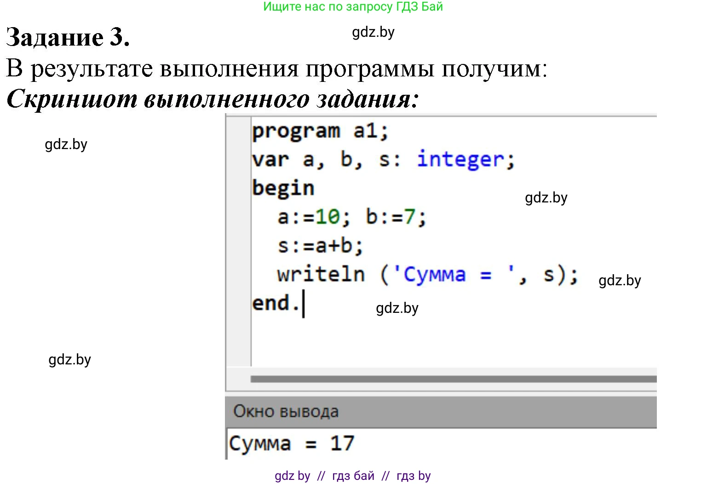Click the "gdz by" text in the footer

292,476
